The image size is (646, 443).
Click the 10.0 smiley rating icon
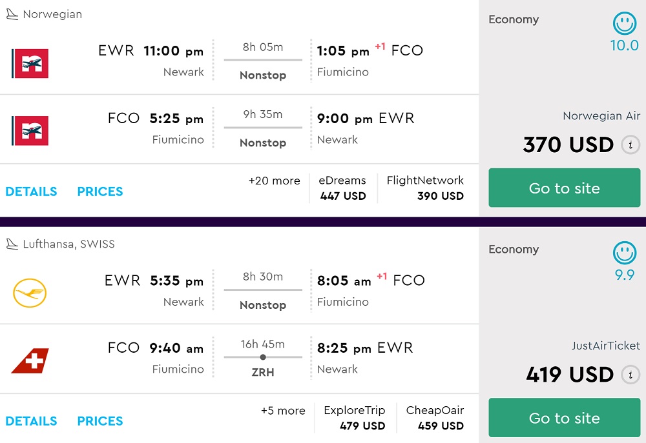click(x=624, y=24)
